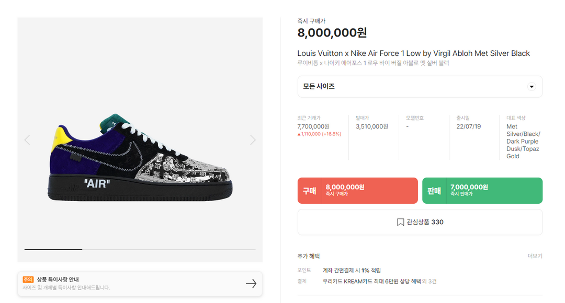Click the 계좌 간편결제 point reward text
The width and height of the screenshot is (565, 303).
352,270
